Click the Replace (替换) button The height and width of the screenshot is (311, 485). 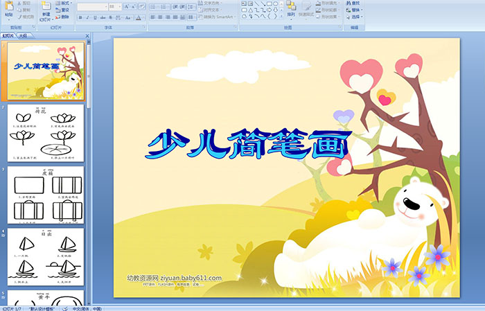click(353, 10)
